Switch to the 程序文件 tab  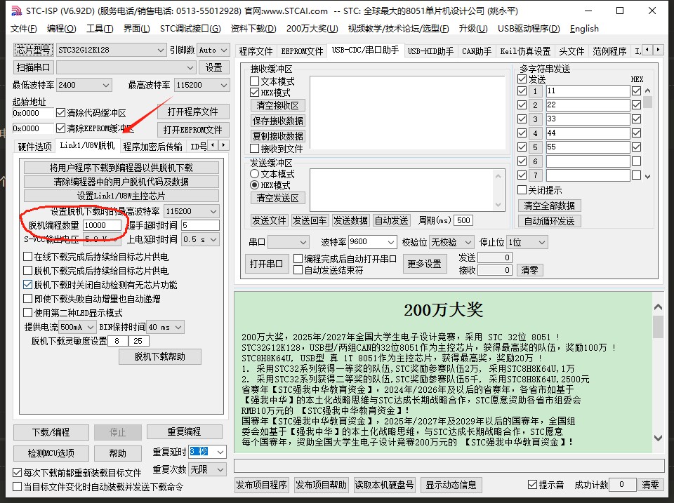pos(256,51)
